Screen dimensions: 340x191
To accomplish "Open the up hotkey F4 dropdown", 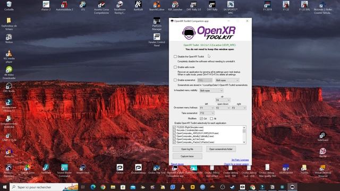I will [x=223, y=100].
